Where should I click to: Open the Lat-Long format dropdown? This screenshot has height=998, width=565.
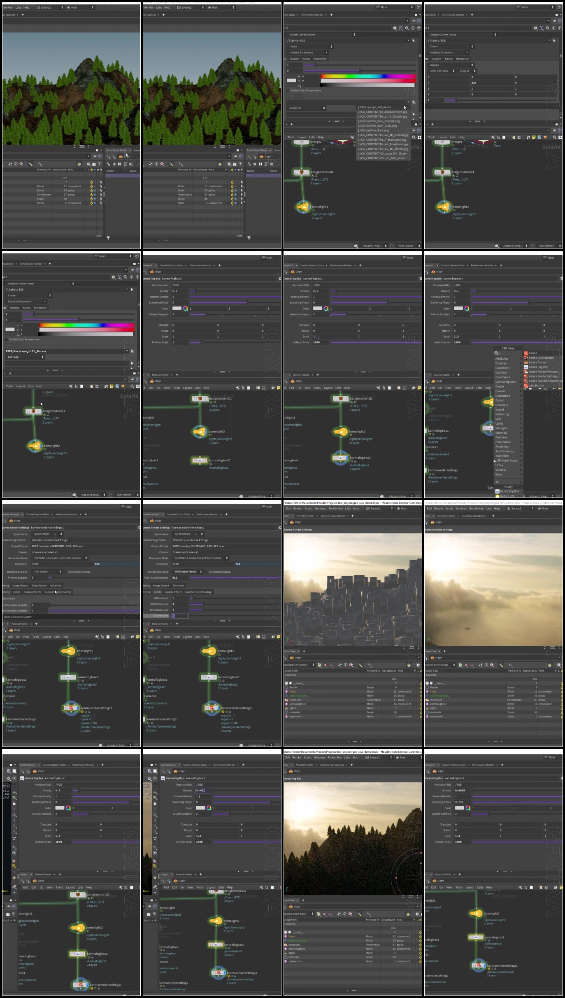25,357
